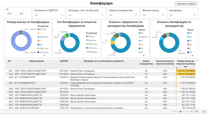
Task: Open Валюта внеску filter dropdown
Action: (x=154, y=15)
